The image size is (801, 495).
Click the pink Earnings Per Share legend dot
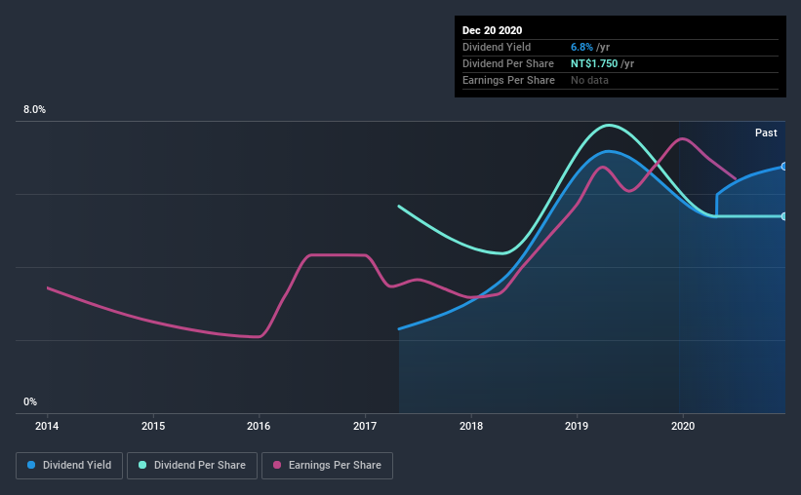(277, 465)
